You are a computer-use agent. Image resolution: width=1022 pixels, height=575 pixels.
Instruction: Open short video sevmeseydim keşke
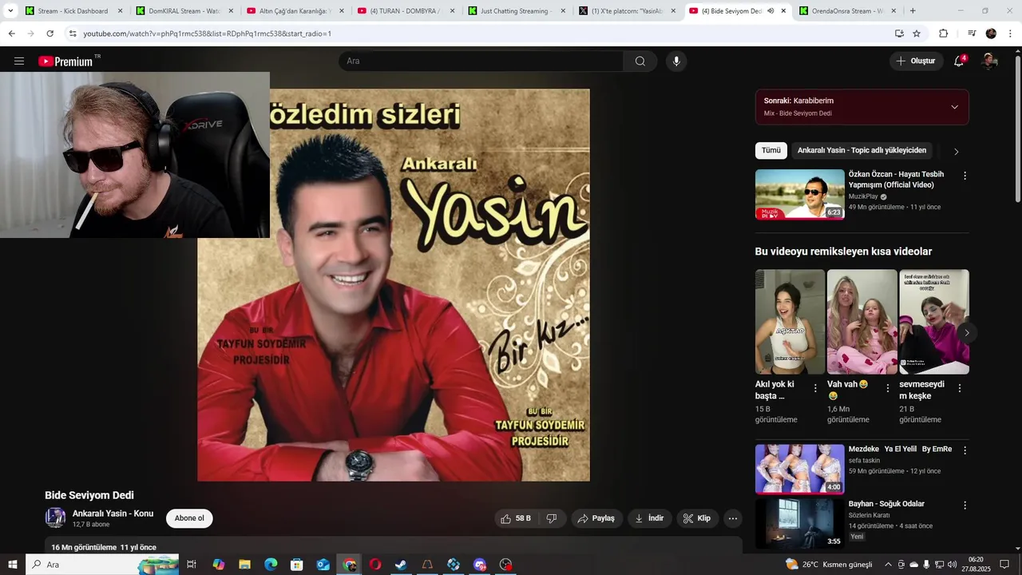click(934, 322)
